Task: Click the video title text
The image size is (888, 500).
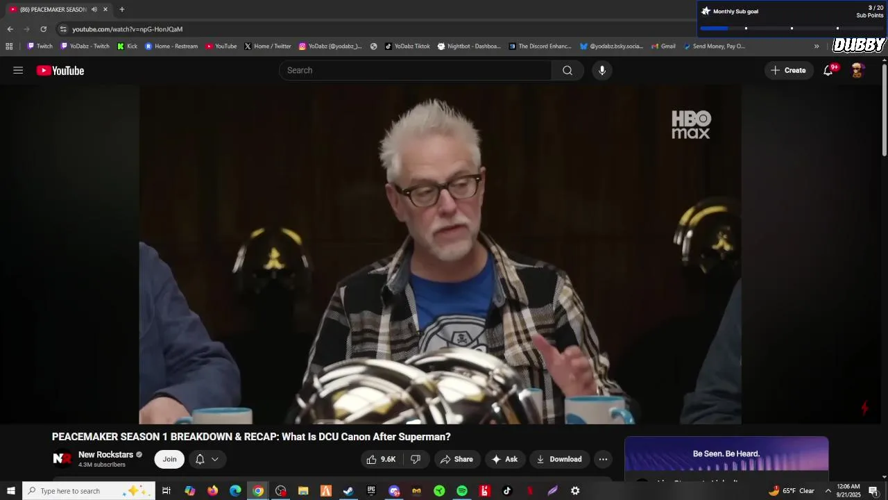Action: pyautogui.click(x=251, y=437)
